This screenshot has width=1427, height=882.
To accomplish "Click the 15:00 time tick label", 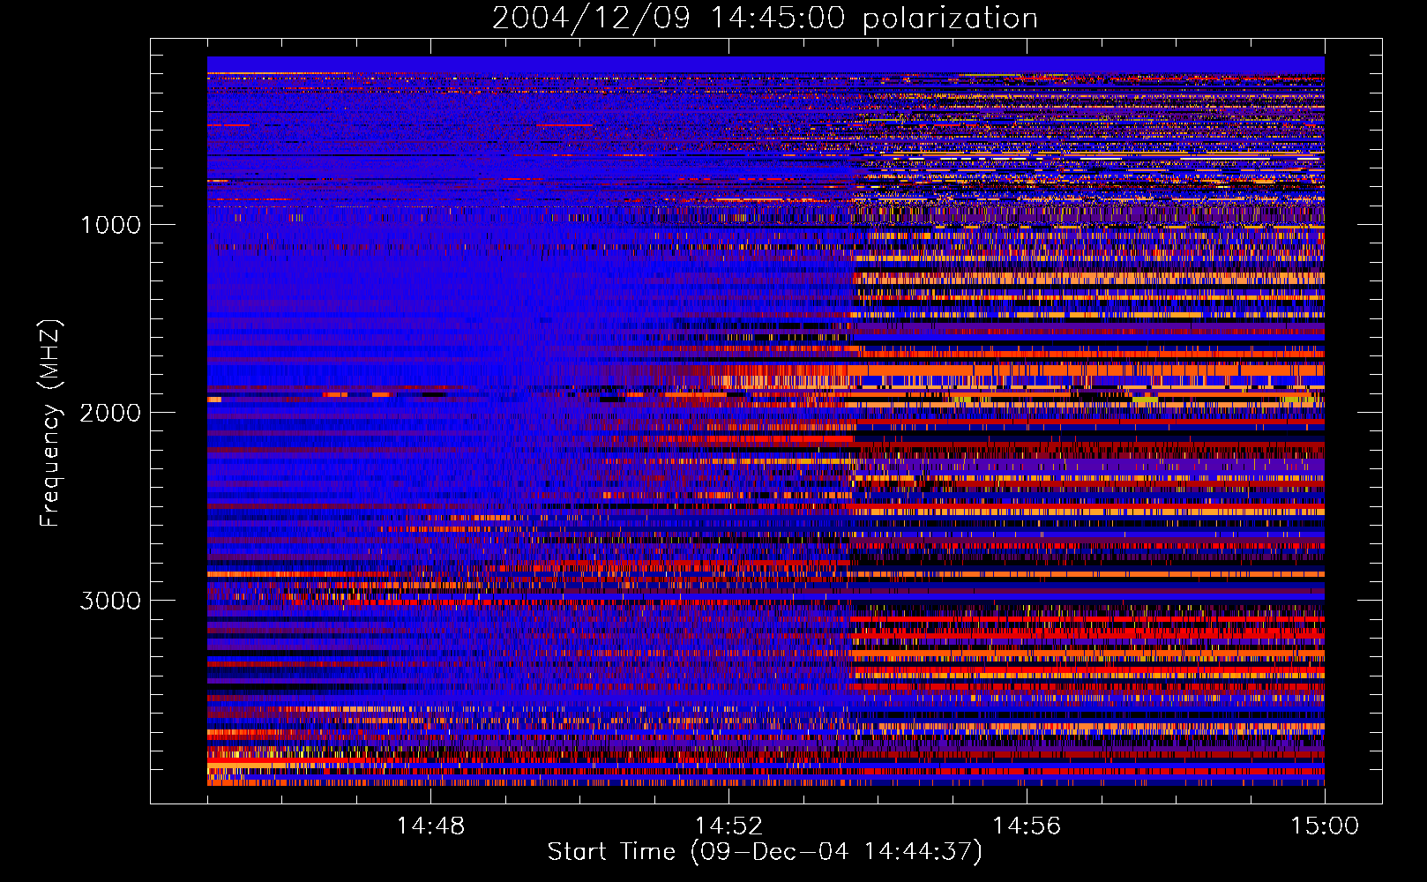I will [x=1325, y=826].
